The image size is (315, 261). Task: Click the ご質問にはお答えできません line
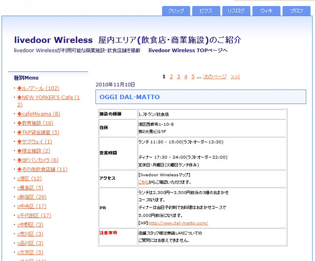tap(163, 240)
